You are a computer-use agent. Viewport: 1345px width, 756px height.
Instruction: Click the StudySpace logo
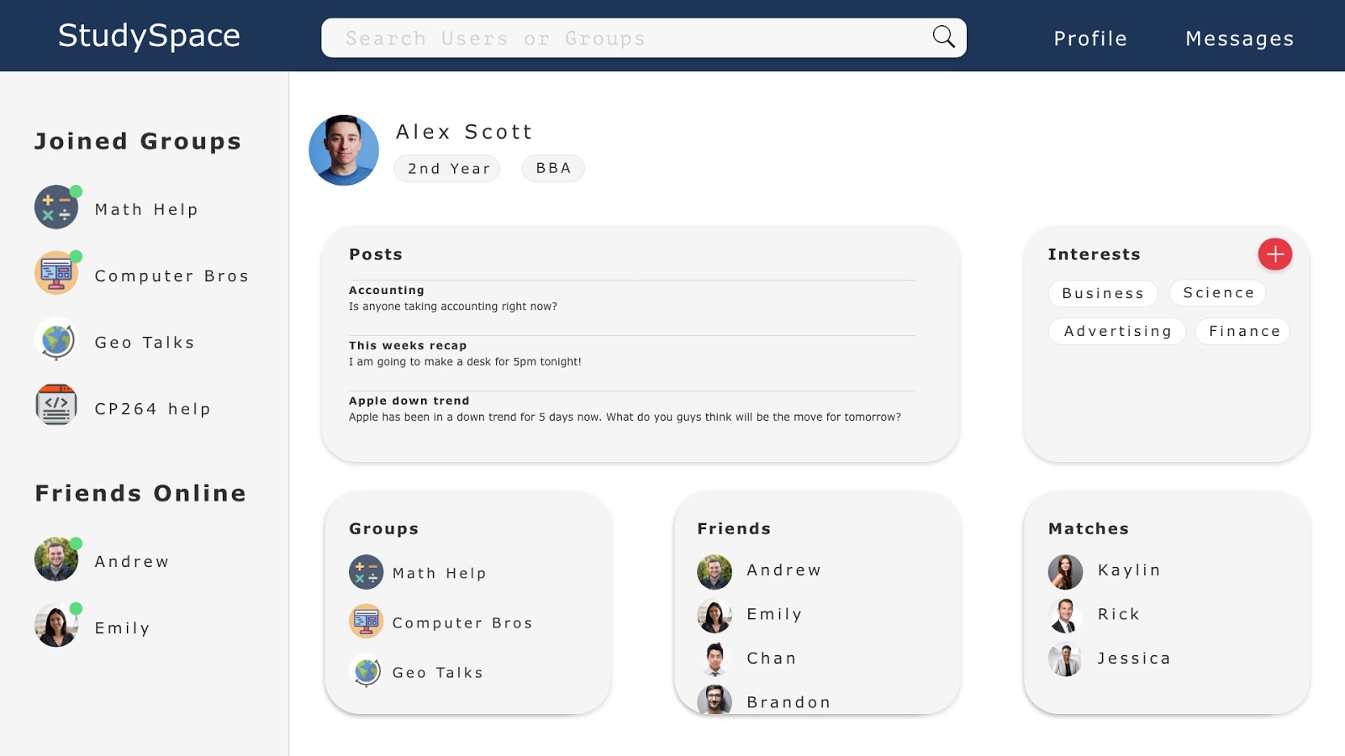[x=149, y=35]
